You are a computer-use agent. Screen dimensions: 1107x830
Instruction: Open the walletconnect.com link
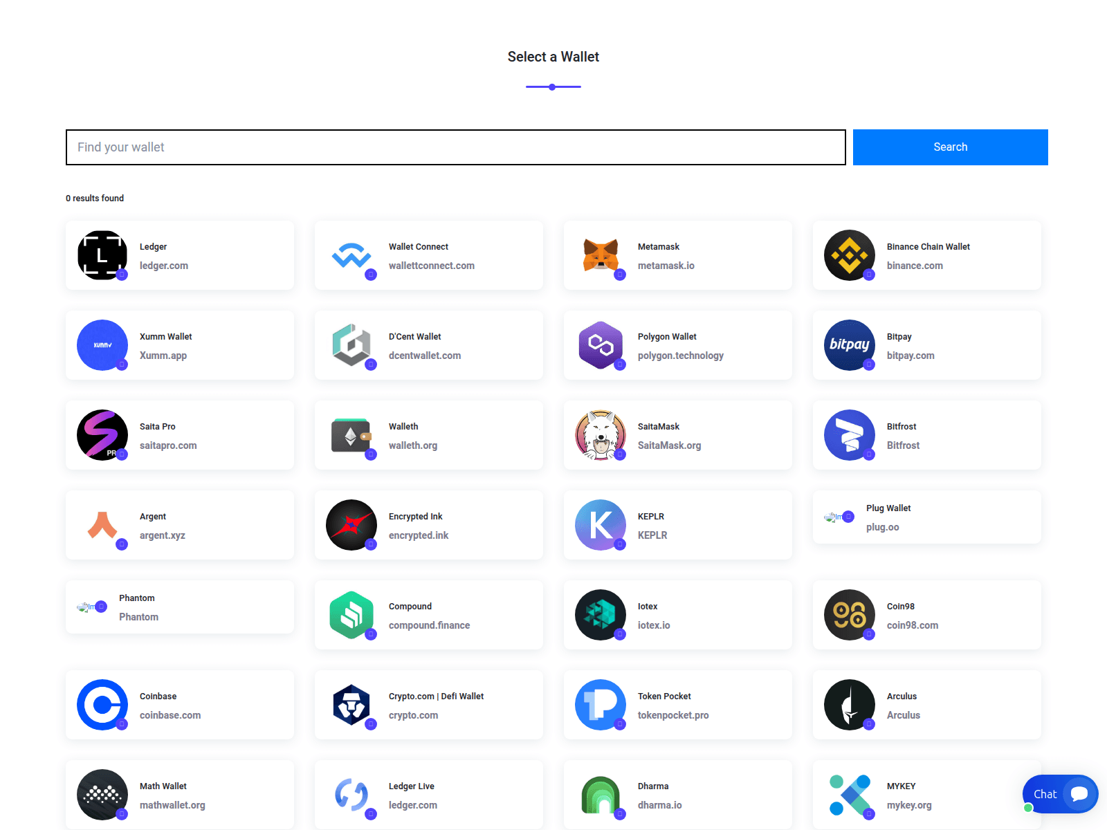pyautogui.click(x=432, y=266)
